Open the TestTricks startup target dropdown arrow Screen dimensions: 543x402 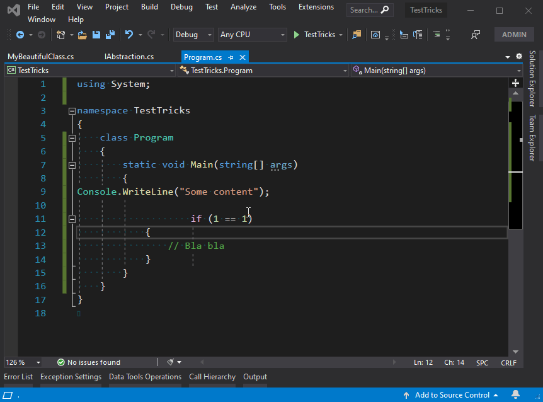pos(341,35)
